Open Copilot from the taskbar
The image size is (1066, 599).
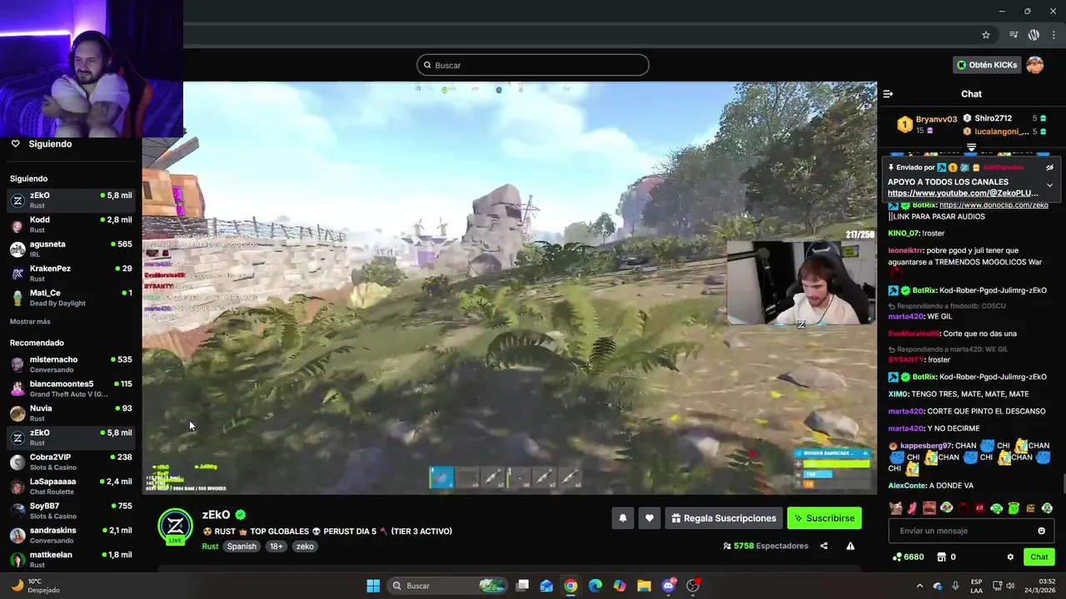pyautogui.click(x=620, y=586)
